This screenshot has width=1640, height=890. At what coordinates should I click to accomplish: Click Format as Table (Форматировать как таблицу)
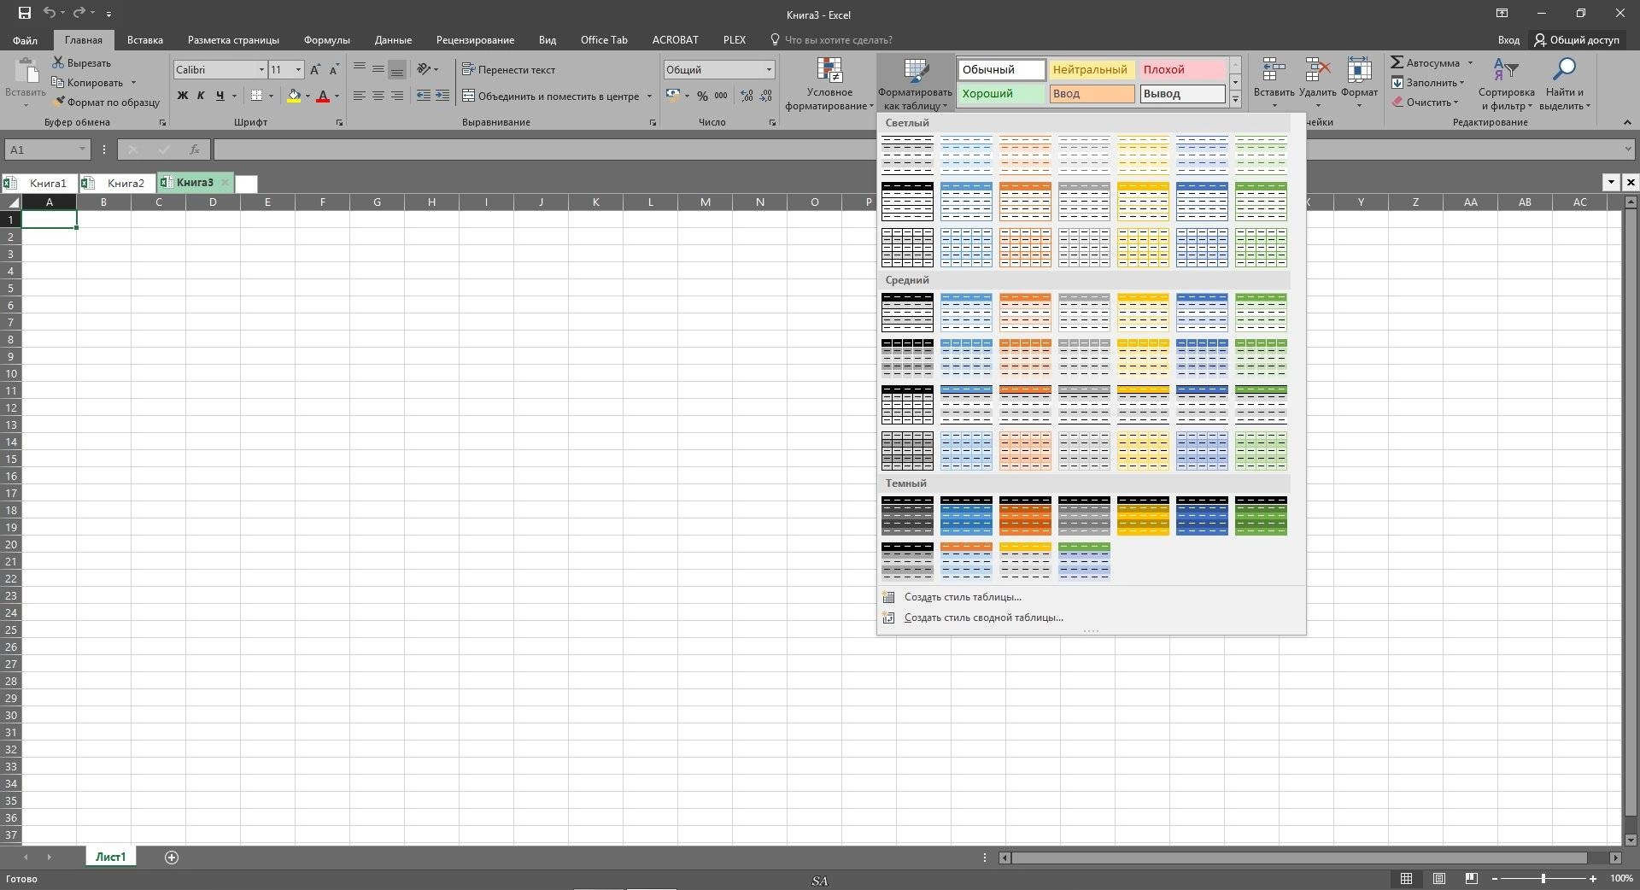click(x=915, y=84)
